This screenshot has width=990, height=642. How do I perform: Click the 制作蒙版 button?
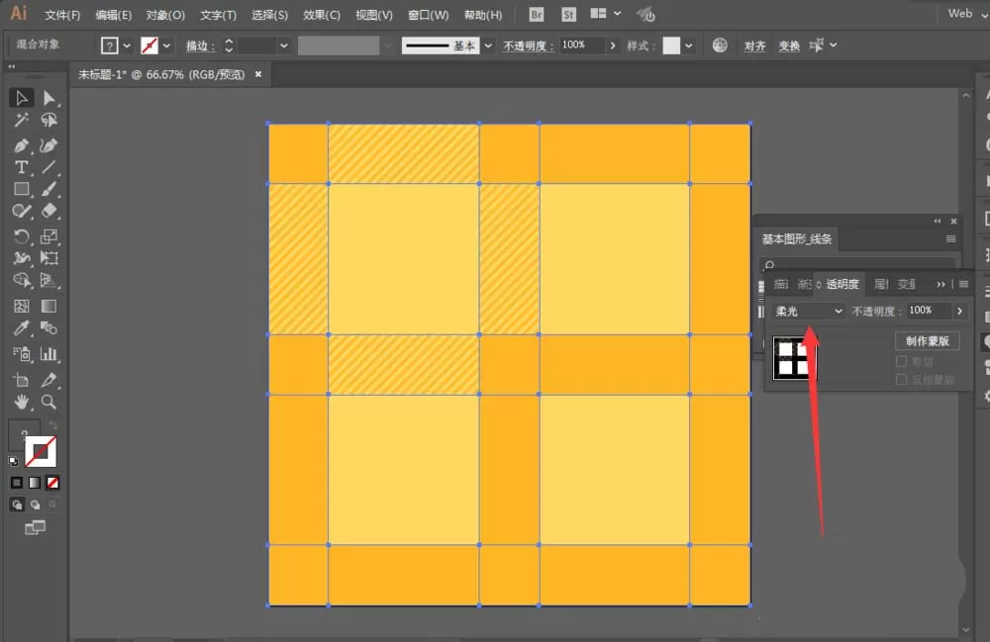[927, 341]
